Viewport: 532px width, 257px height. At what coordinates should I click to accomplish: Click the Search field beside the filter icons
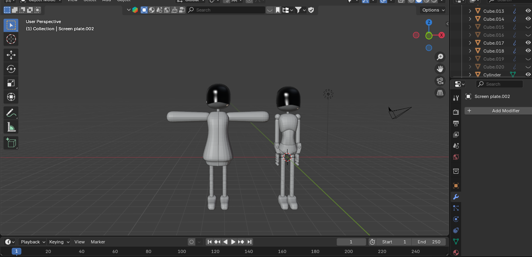tap(226, 10)
